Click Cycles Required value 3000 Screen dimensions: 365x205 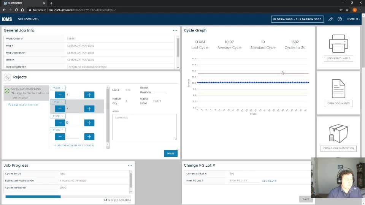(x=63, y=188)
